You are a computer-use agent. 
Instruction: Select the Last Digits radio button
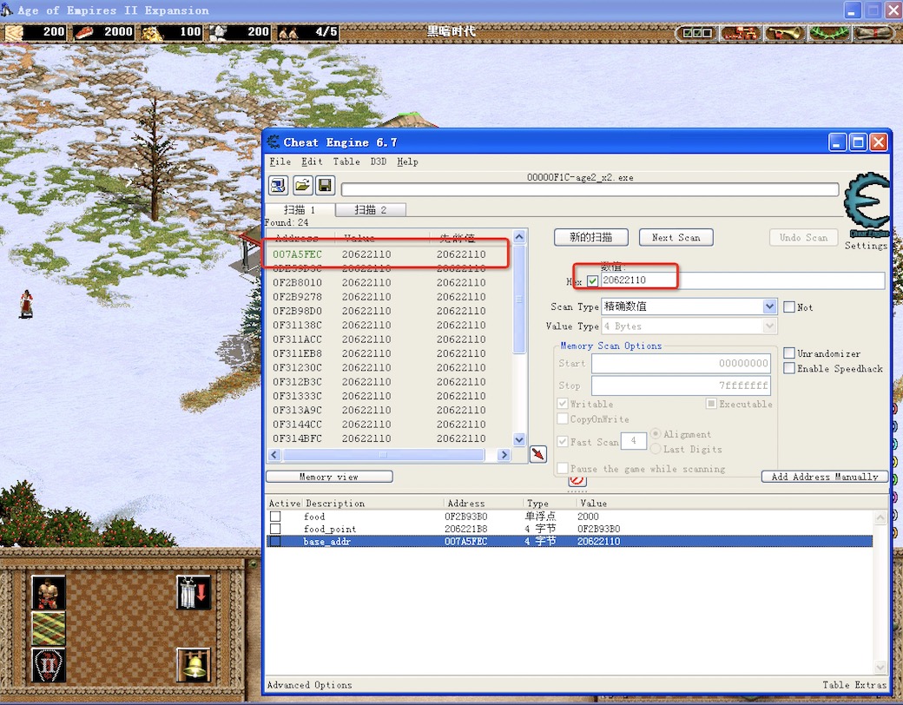[x=656, y=449]
